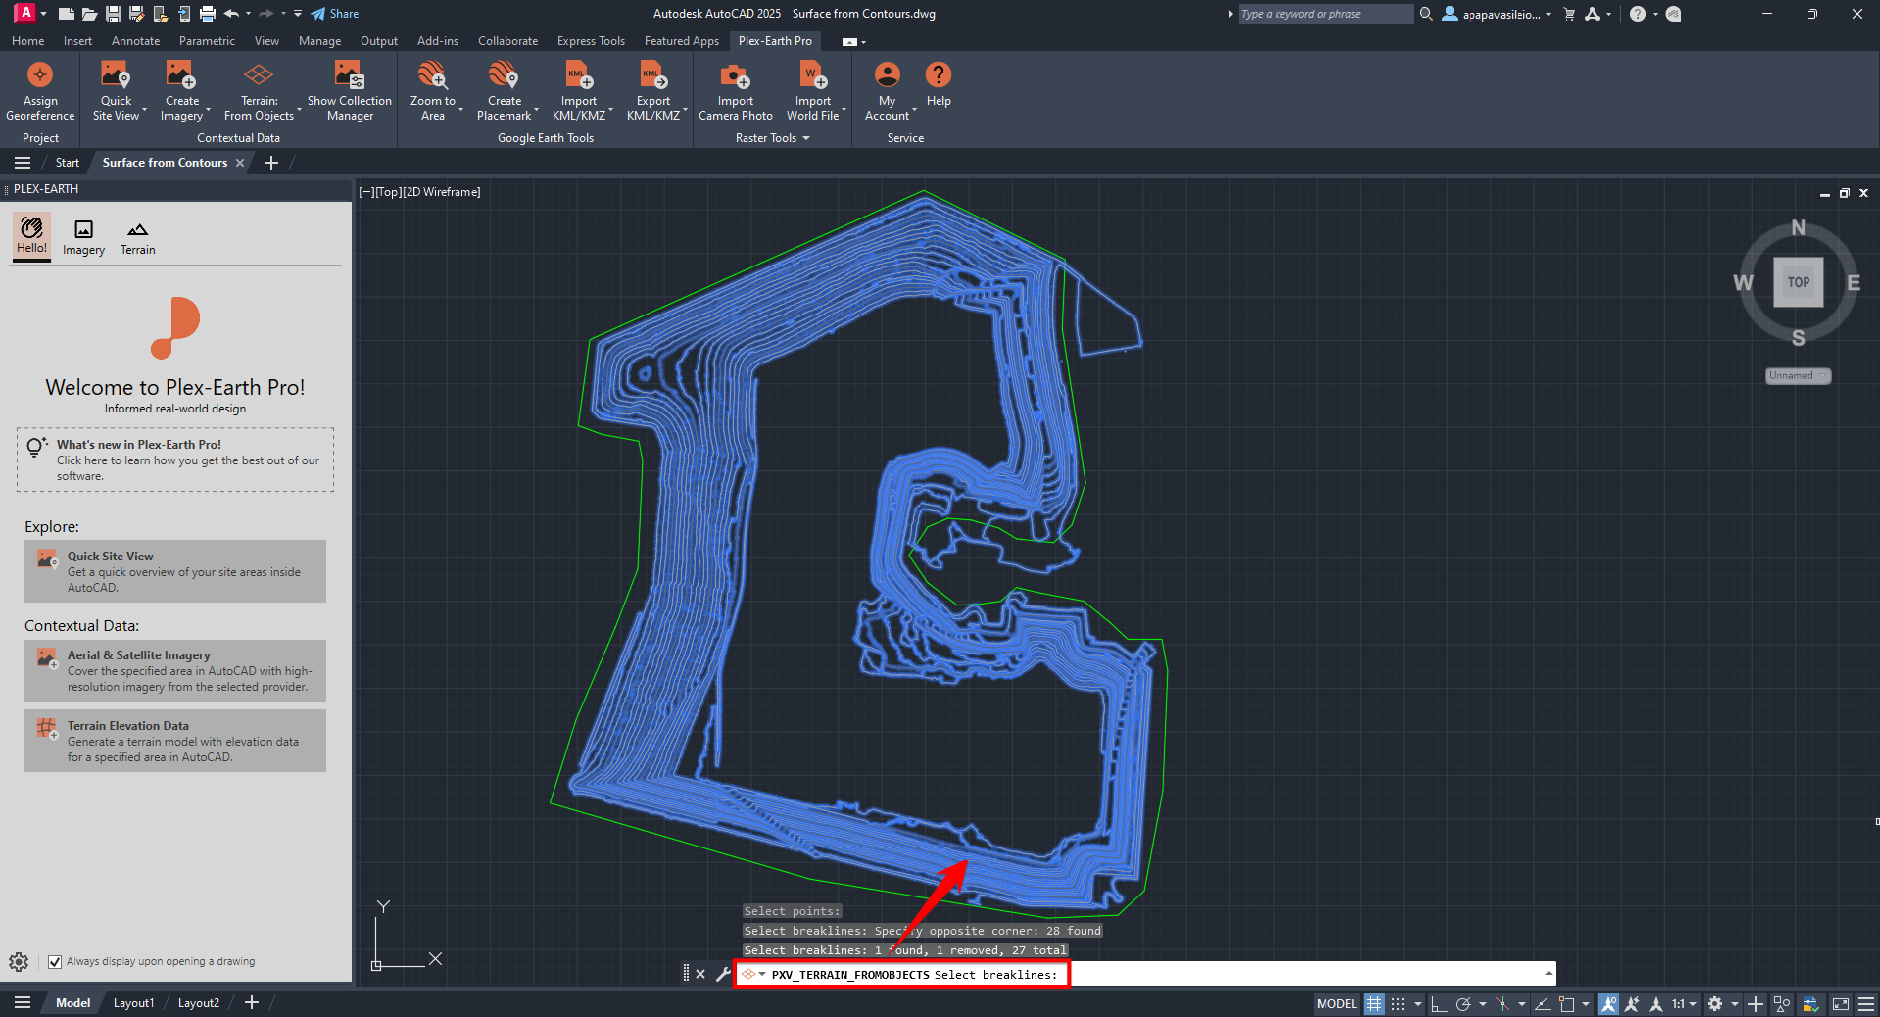Click the Import World File icon
Screen dimensions: 1880x1017
812,75
